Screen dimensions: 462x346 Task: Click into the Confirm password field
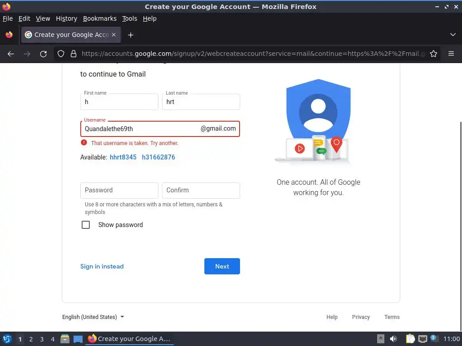pyautogui.click(x=201, y=191)
